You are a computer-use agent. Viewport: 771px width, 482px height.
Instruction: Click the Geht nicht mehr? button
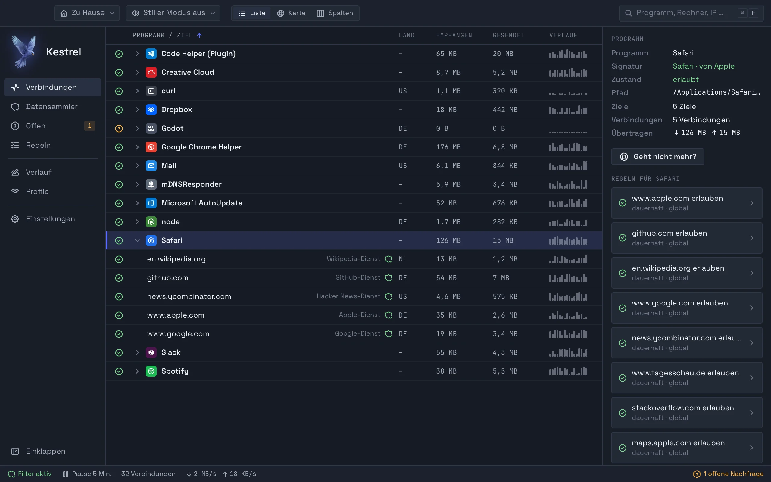tap(657, 157)
